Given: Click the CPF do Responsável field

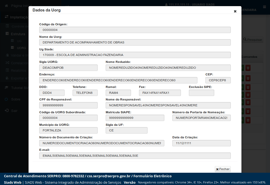Looking at the screenshot, I should click(x=68, y=105).
